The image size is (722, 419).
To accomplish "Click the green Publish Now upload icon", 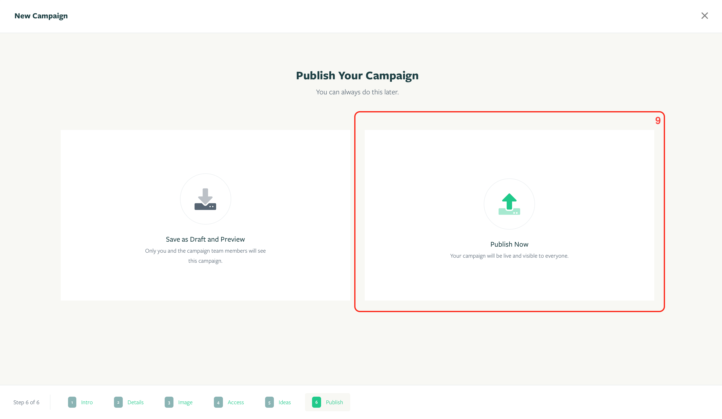I will click(x=509, y=204).
